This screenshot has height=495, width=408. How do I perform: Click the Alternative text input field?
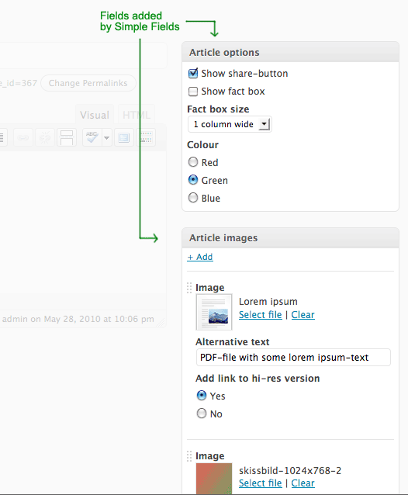[293, 358]
